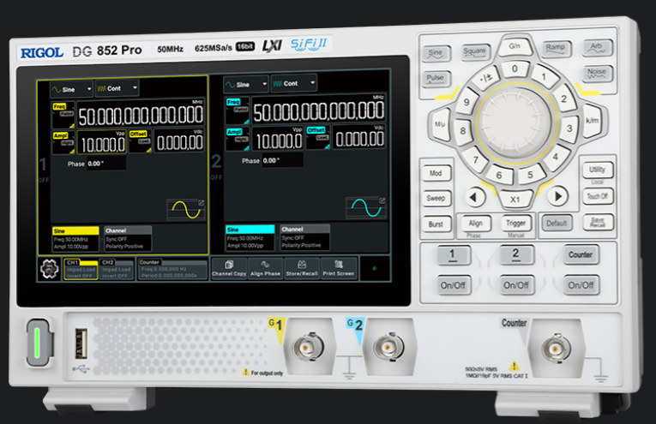
Task: Push the left arrow cursor key
Action: pyautogui.click(x=474, y=197)
